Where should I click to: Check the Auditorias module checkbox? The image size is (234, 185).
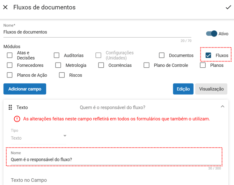[x=57, y=55]
